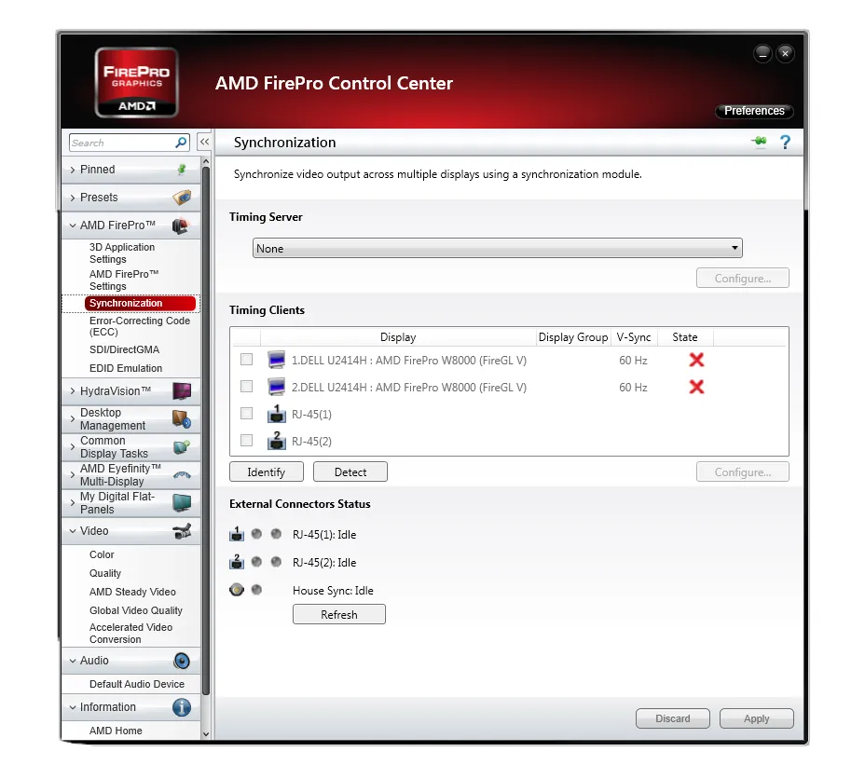Enable the RJ-45(2) timing client checkbox
Viewport: 865px width, 779px height.
point(246,441)
